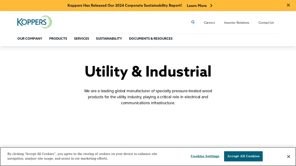
Task: Open Cookies Settings link
Action: click(x=205, y=156)
